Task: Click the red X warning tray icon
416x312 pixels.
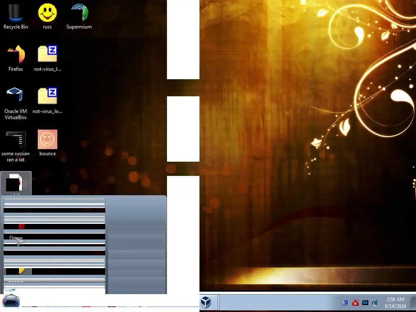Action: 355,302
